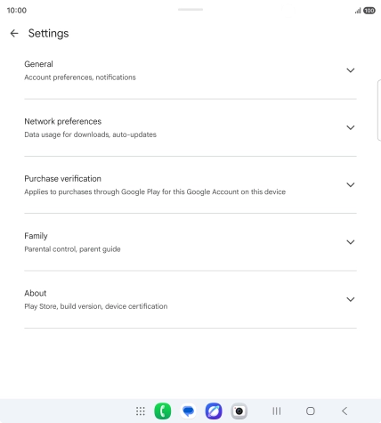Screen dimensions: 381x423
Task: Tap the recent apps navigation button
Action: pyautogui.click(x=277, y=411)
